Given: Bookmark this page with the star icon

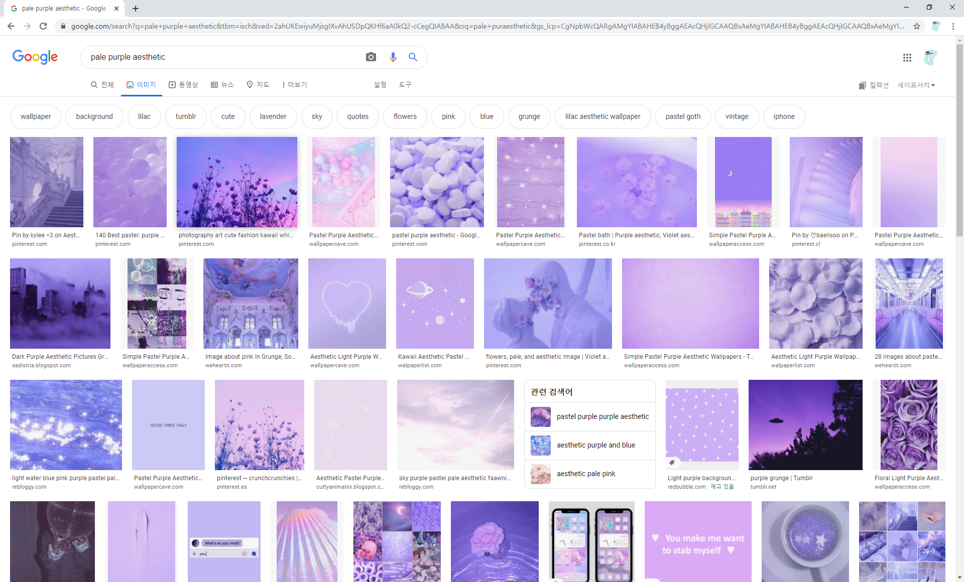Looking at the screenshot, I should click(x=917, y=26).
